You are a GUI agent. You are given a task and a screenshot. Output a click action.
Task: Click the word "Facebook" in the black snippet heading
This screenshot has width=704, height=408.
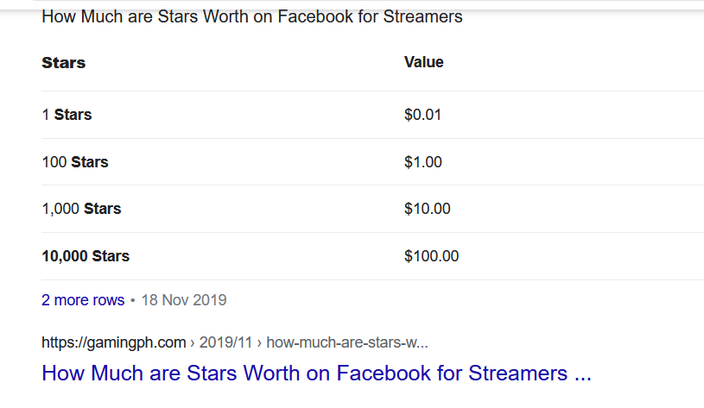pyautogui.click(x=315, y=17)
